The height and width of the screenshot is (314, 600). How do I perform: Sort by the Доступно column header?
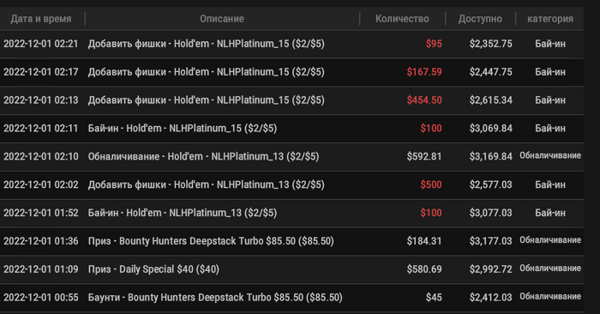tap(480, 19)
